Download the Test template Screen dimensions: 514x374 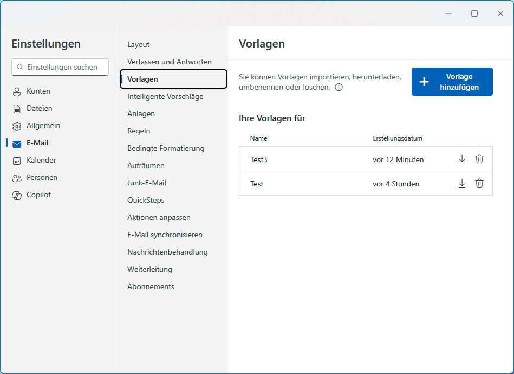(462, 184)
